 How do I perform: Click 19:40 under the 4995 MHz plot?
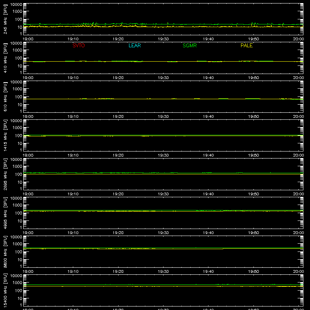[208, 233]
